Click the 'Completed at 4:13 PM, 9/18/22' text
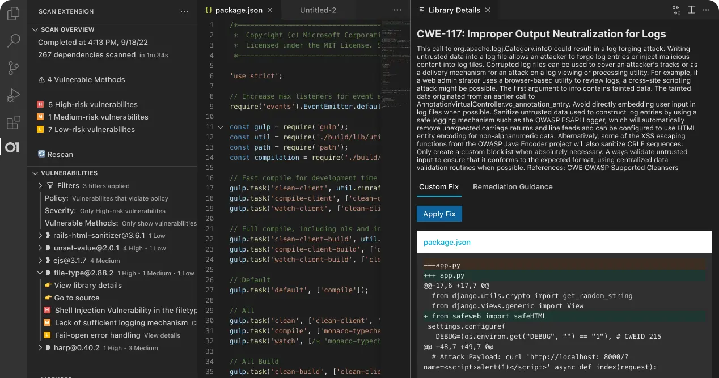This screenshot has width=719, height=378. 94,43
